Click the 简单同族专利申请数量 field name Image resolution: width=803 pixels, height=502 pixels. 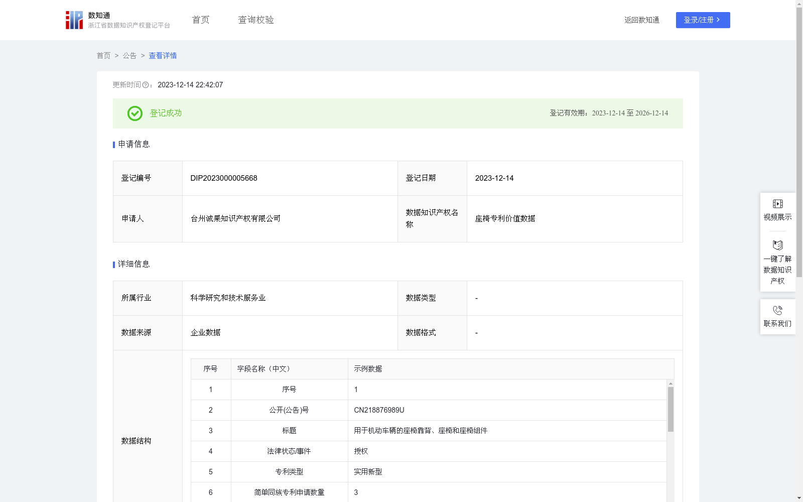pos(289,492)
